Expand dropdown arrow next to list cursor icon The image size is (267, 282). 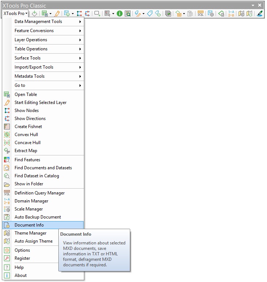point(113,13)
